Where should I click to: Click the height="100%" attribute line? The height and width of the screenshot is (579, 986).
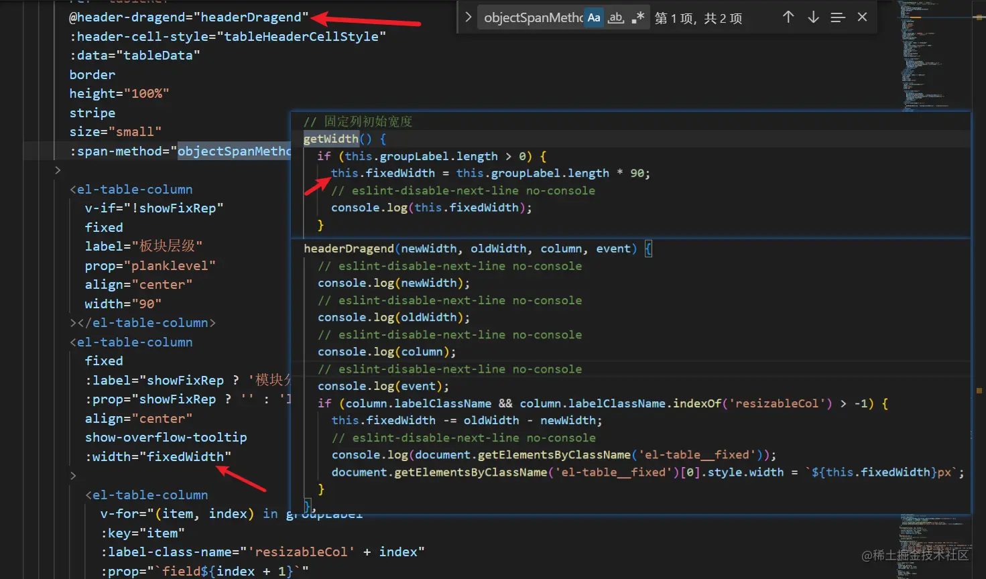[x=119, y=94]
